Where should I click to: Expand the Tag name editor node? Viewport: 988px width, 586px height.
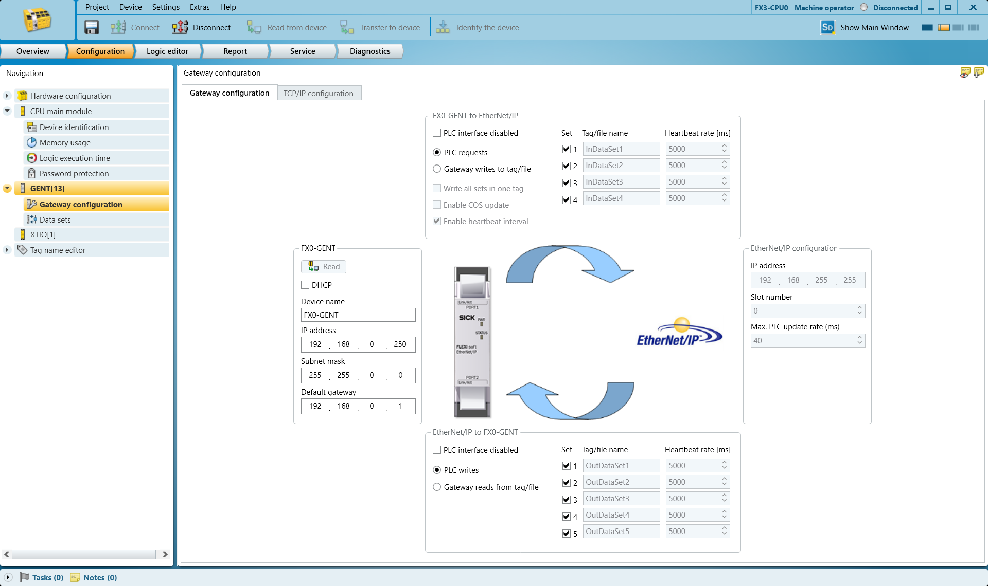(x=7, y=250)
